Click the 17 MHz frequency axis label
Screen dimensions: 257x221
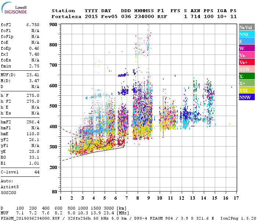pos(236,198)
